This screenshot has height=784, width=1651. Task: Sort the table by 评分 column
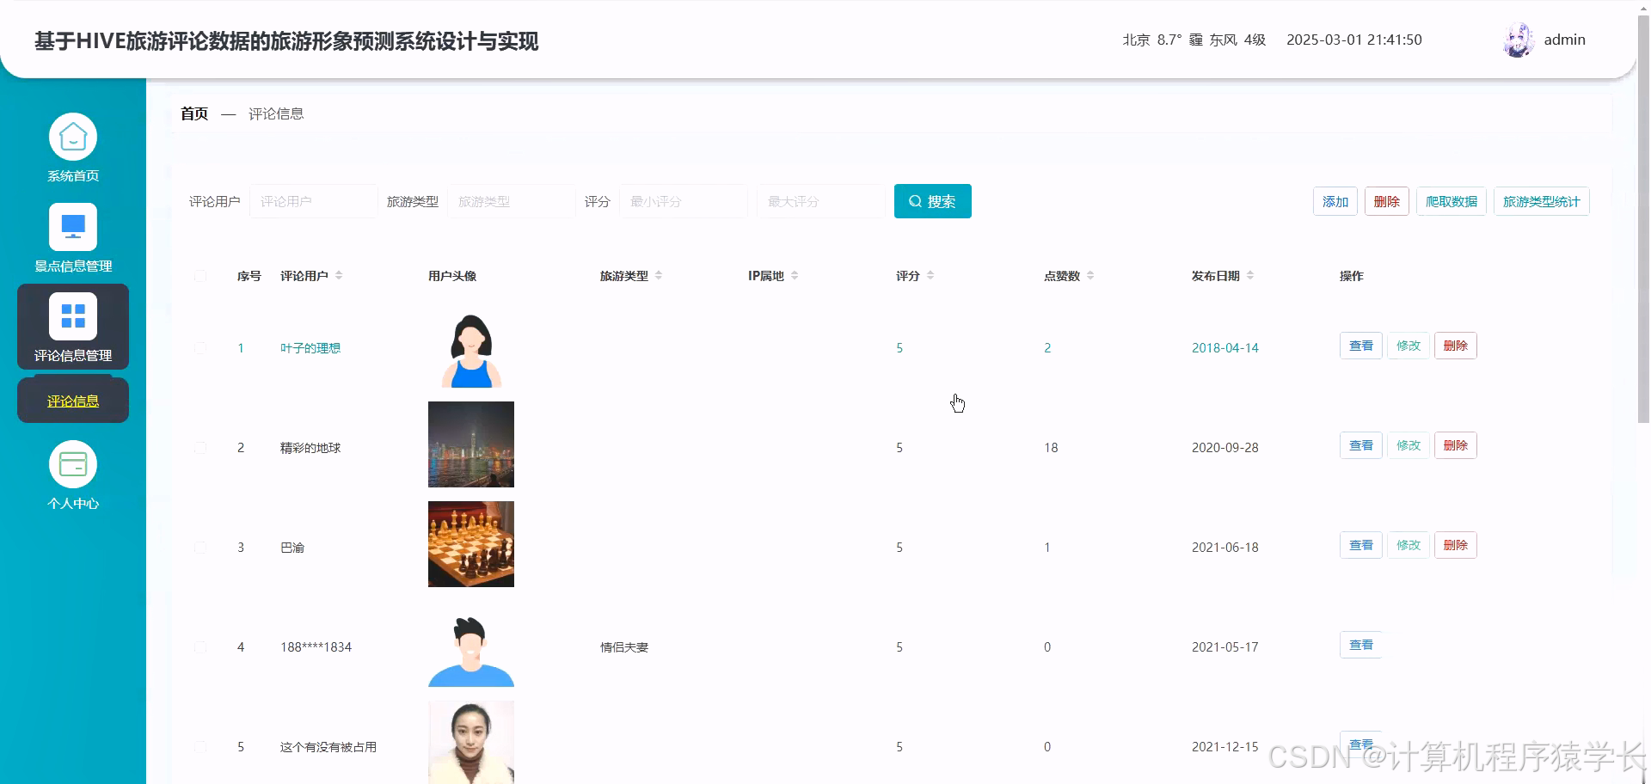(931, 275)
